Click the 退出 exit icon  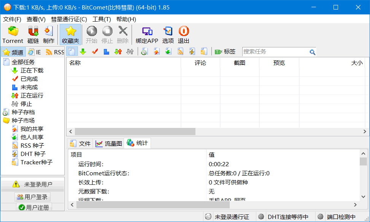click(x=183, y=34)
